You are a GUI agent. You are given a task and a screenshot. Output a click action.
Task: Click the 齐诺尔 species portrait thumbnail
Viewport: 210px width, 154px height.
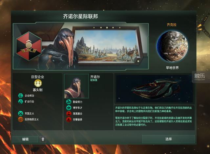click(76, 86)
